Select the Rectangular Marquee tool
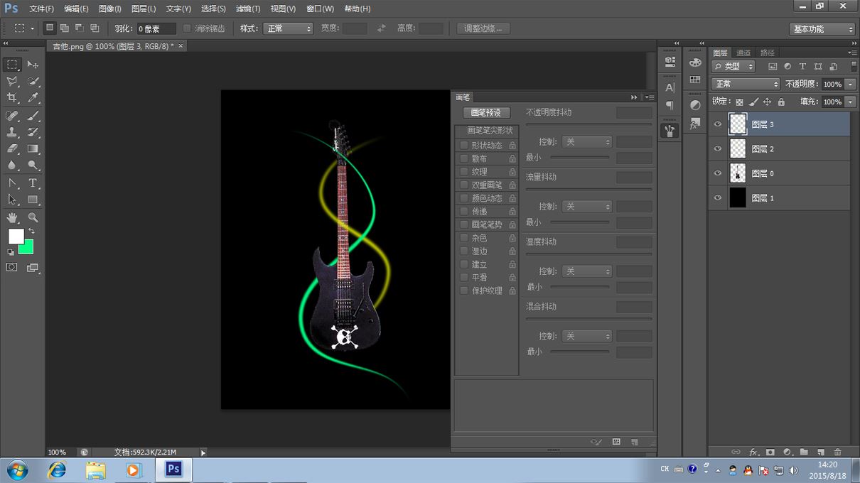 coord(12,65)
